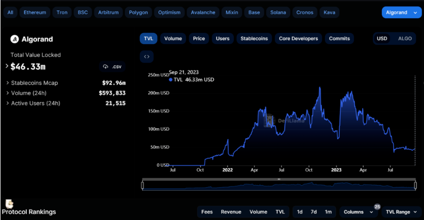Click the right handle of chart range slider

[415, 186]
